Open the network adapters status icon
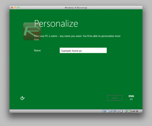Screen dimensions: 152x126 [x=114, y=111]
